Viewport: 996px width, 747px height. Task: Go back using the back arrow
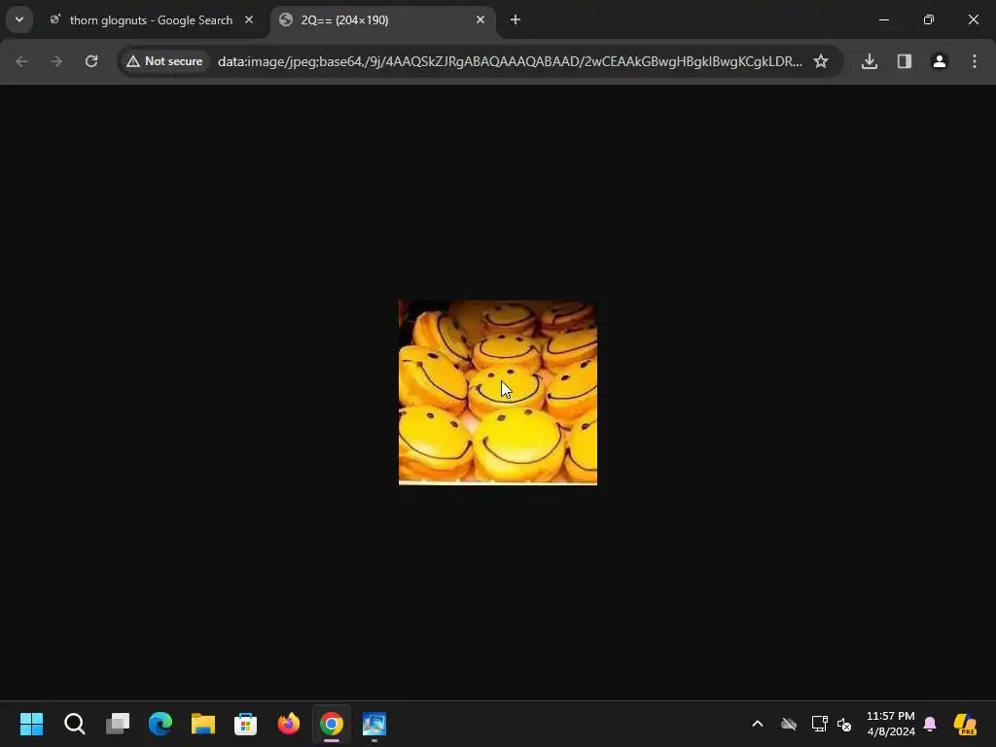(21, 61)
